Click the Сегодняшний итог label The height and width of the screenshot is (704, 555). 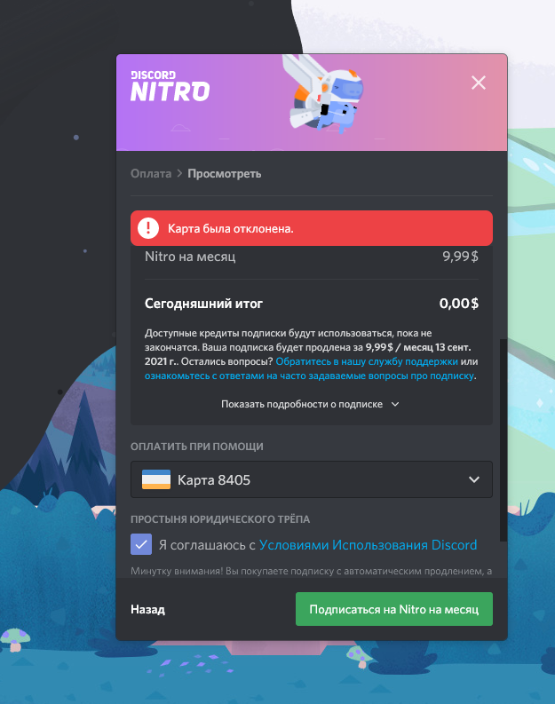(x=203, y=304)
